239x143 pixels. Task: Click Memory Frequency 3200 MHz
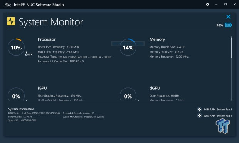tap(169, 57)
